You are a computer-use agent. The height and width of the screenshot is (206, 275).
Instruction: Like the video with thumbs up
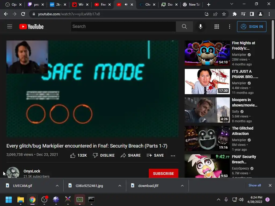tap(78, 155)
